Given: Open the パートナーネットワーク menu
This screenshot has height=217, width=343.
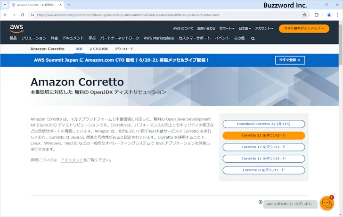Looking at the screenshot, I should click(x=120, y=38).
